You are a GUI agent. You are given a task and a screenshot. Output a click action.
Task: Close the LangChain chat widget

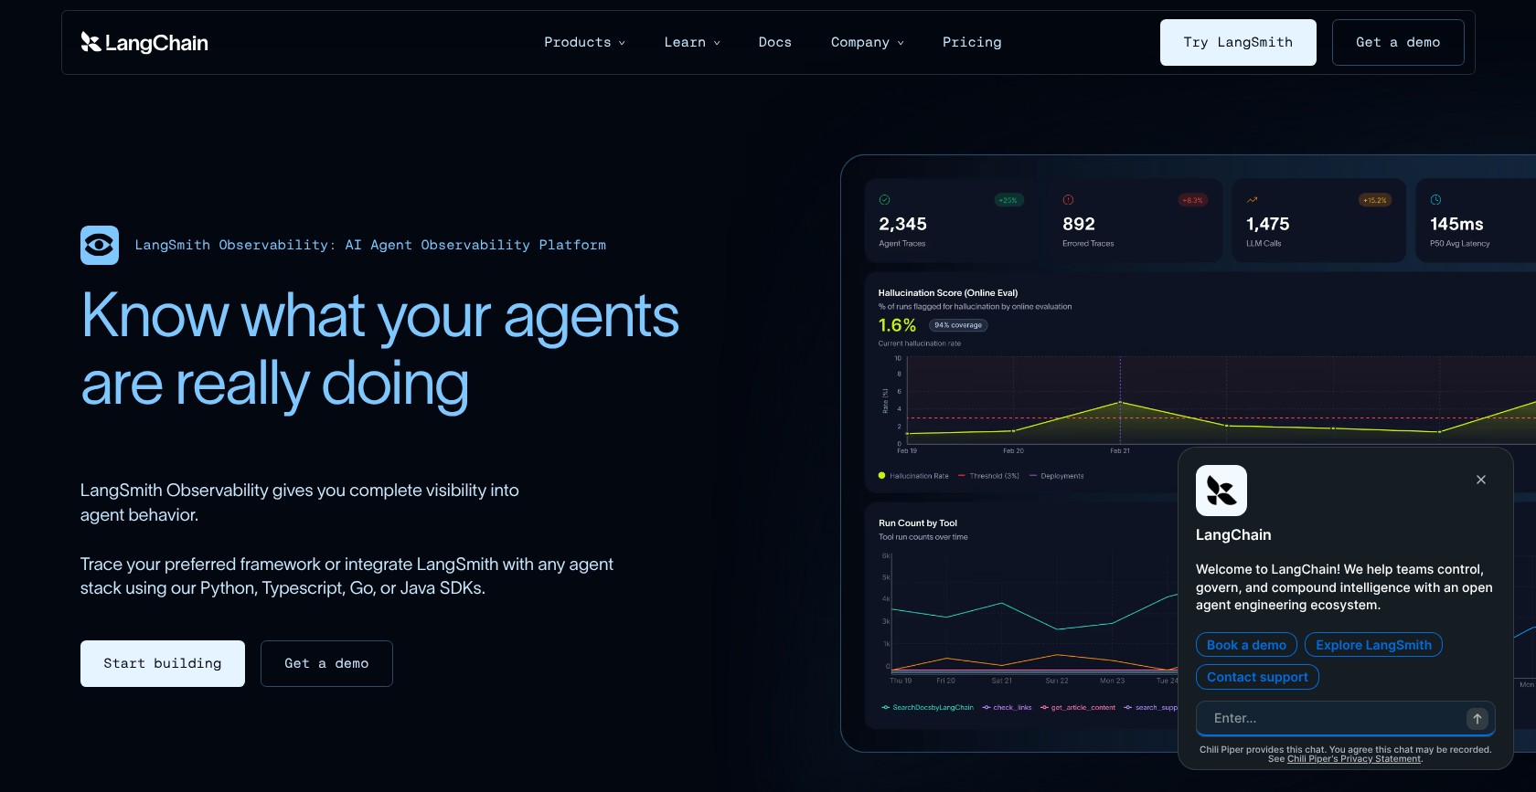(1481, 480)
